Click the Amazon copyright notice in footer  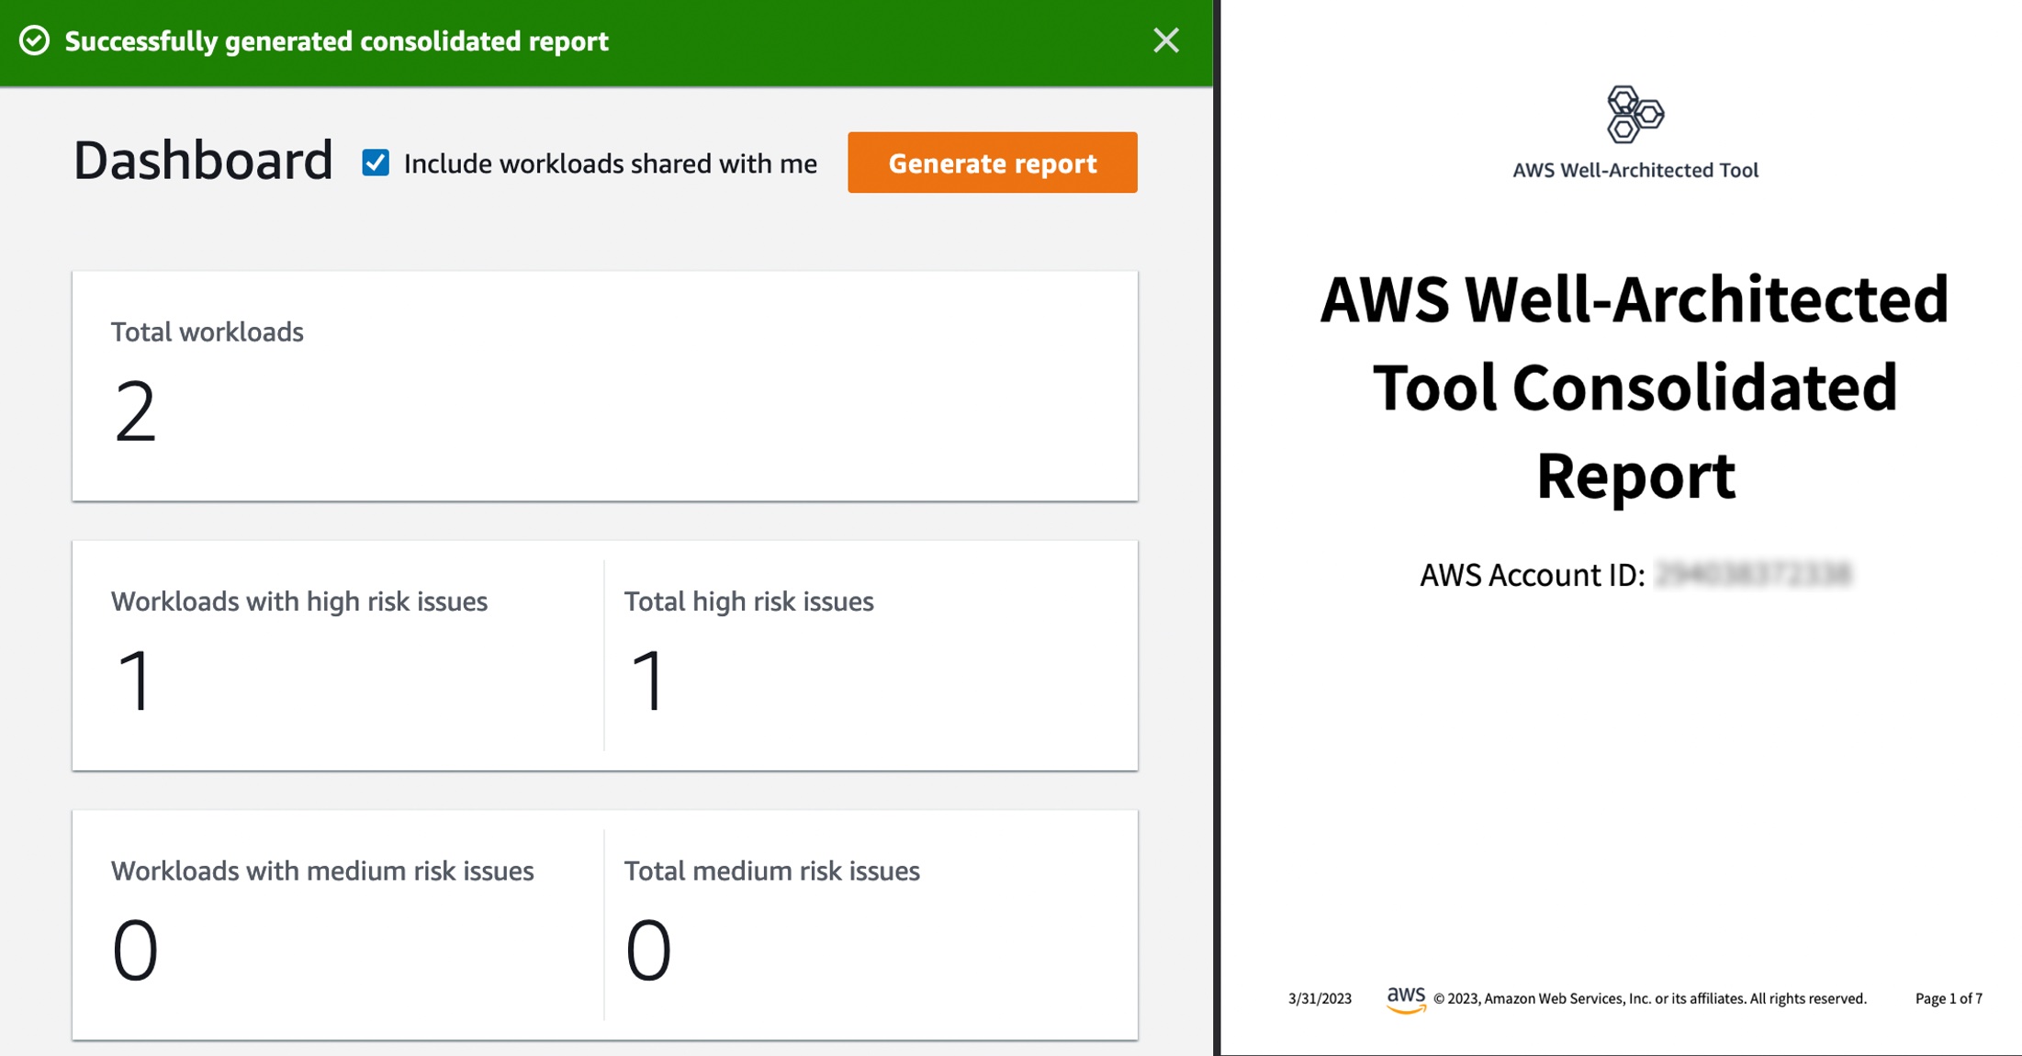(1650, 999)
